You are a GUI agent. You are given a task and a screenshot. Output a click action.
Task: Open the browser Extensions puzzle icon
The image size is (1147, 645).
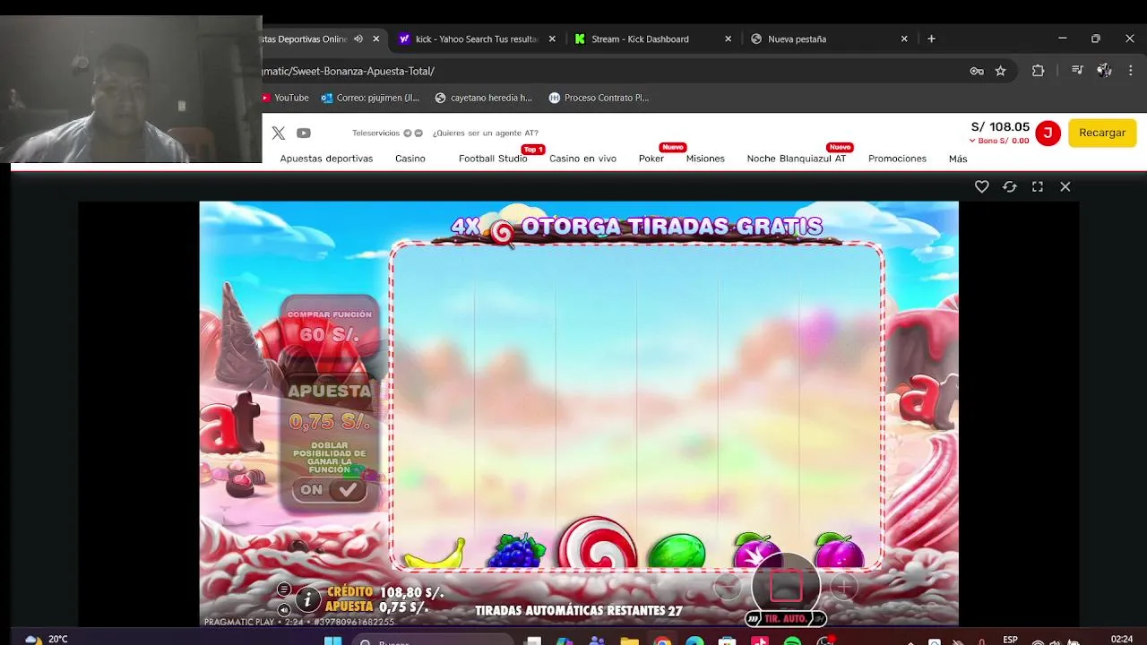(1038, 71)
